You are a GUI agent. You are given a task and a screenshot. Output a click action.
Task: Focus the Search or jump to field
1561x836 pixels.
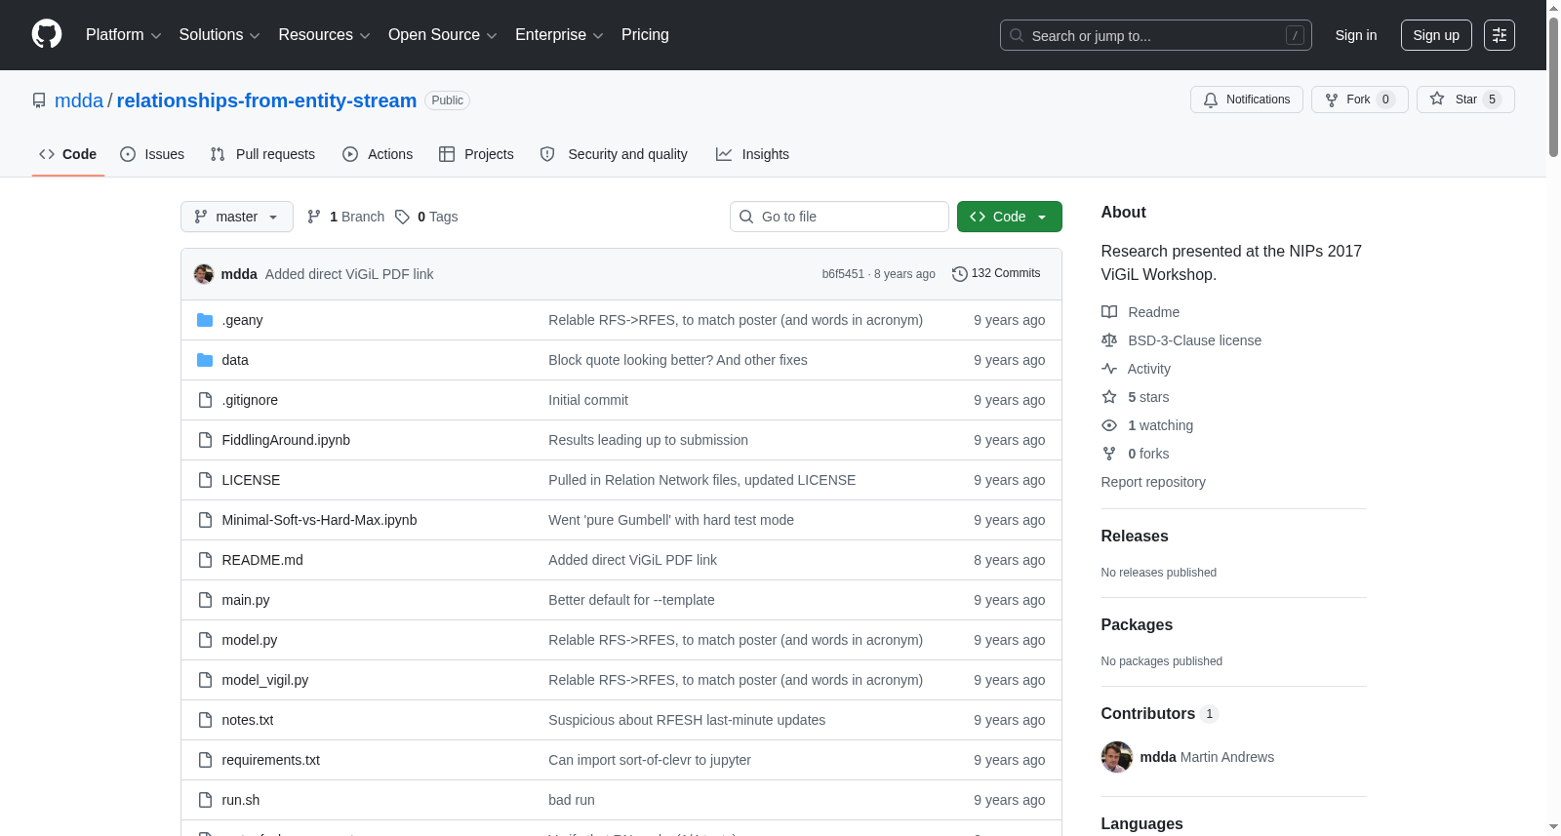click(1156, 35)
